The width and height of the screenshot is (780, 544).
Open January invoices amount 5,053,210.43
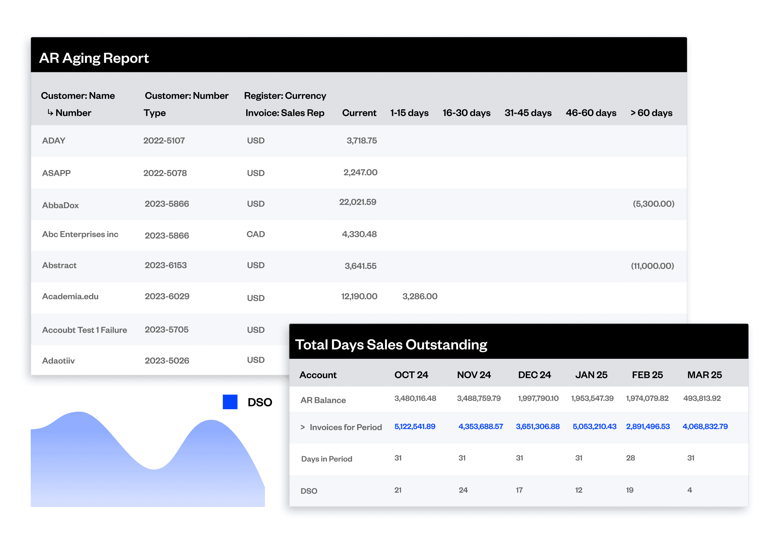click(595, 427)
